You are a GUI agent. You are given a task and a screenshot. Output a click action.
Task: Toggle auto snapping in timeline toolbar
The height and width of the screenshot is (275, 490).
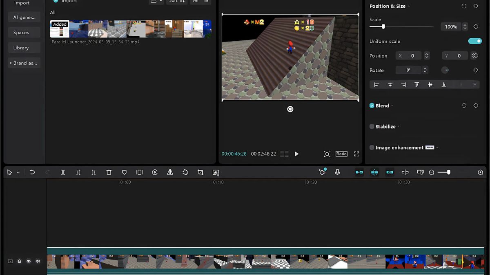374,172
